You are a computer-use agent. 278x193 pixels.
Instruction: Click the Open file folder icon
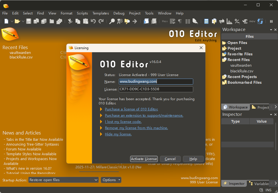(x=17, y=21)
